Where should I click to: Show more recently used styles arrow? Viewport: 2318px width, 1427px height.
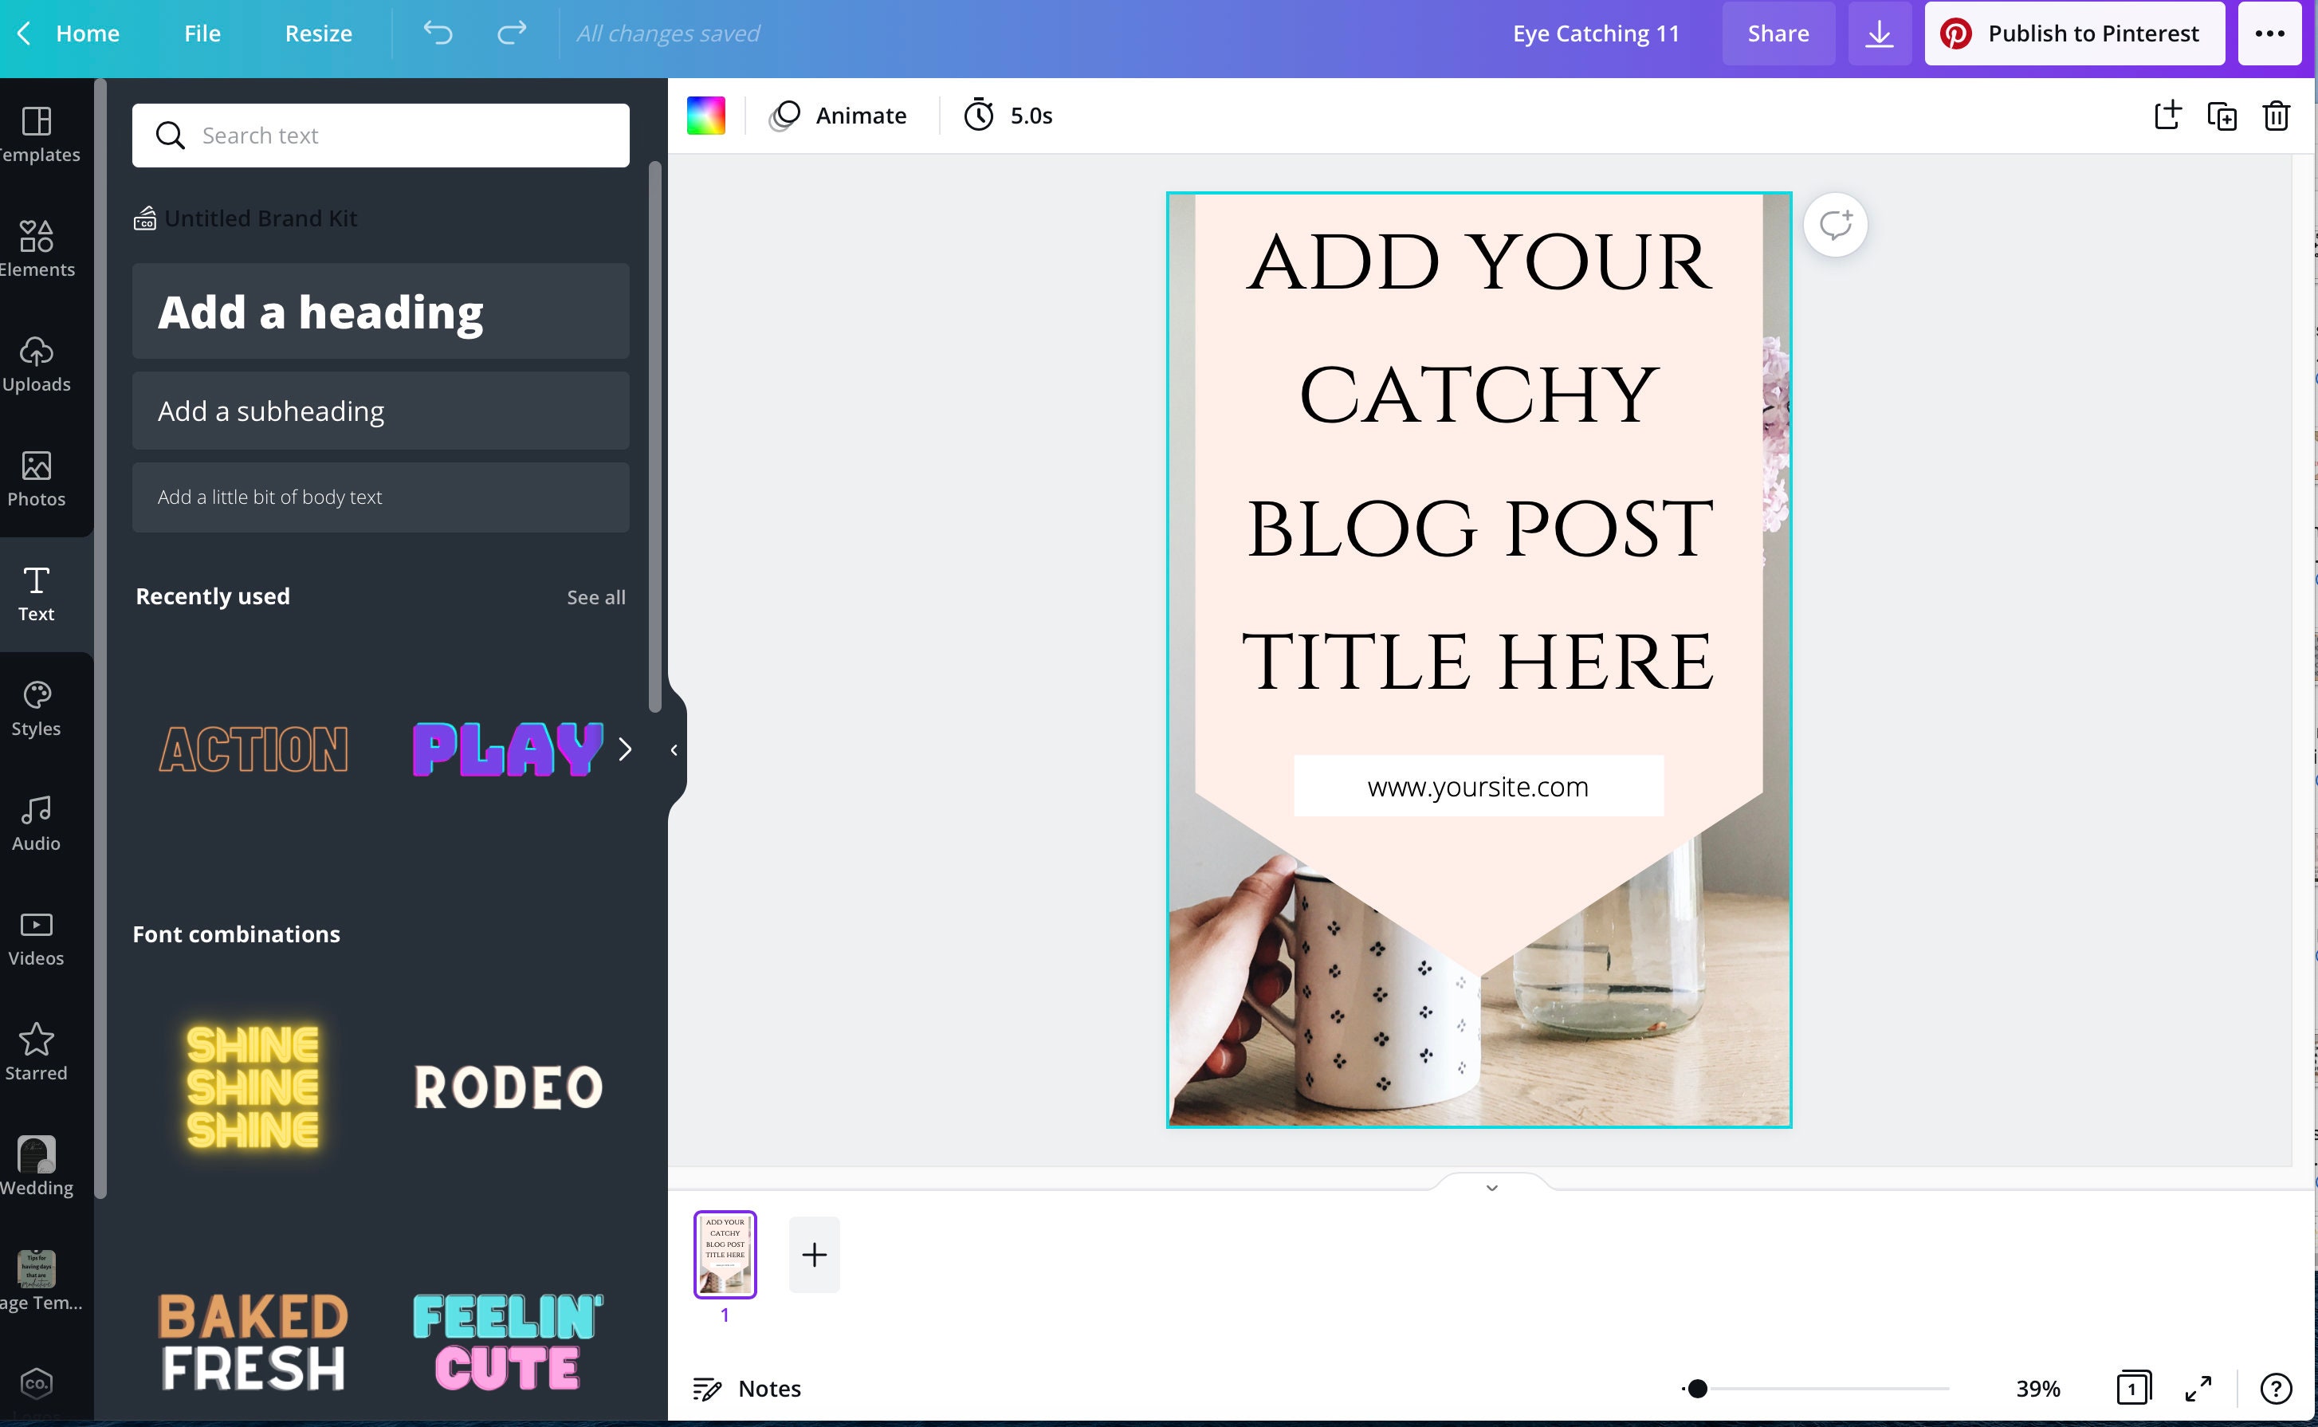pyautogui.click(x=625, y=749)
